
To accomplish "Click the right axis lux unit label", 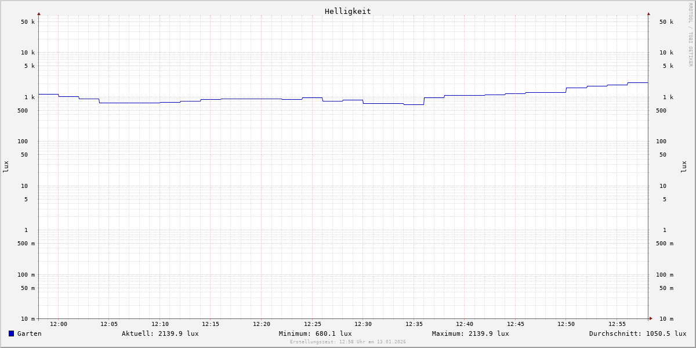I will [684, 166].
